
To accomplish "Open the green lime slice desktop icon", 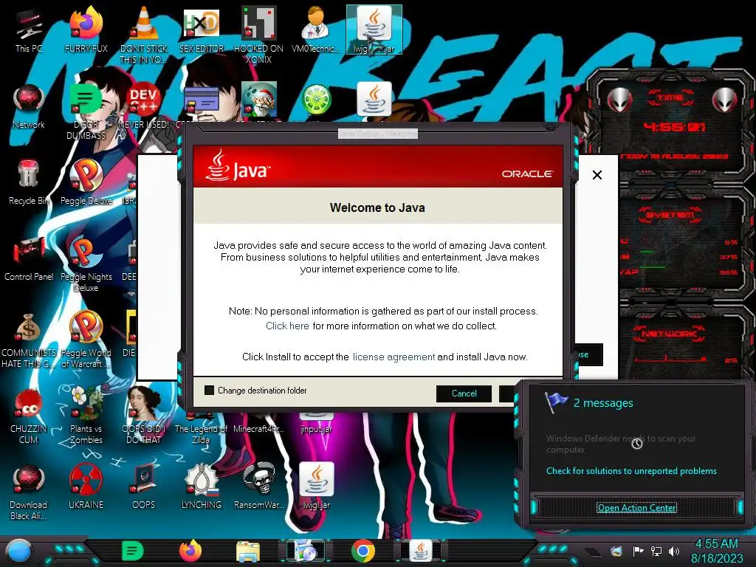I will pyautogui.click(x=316, y=100).
